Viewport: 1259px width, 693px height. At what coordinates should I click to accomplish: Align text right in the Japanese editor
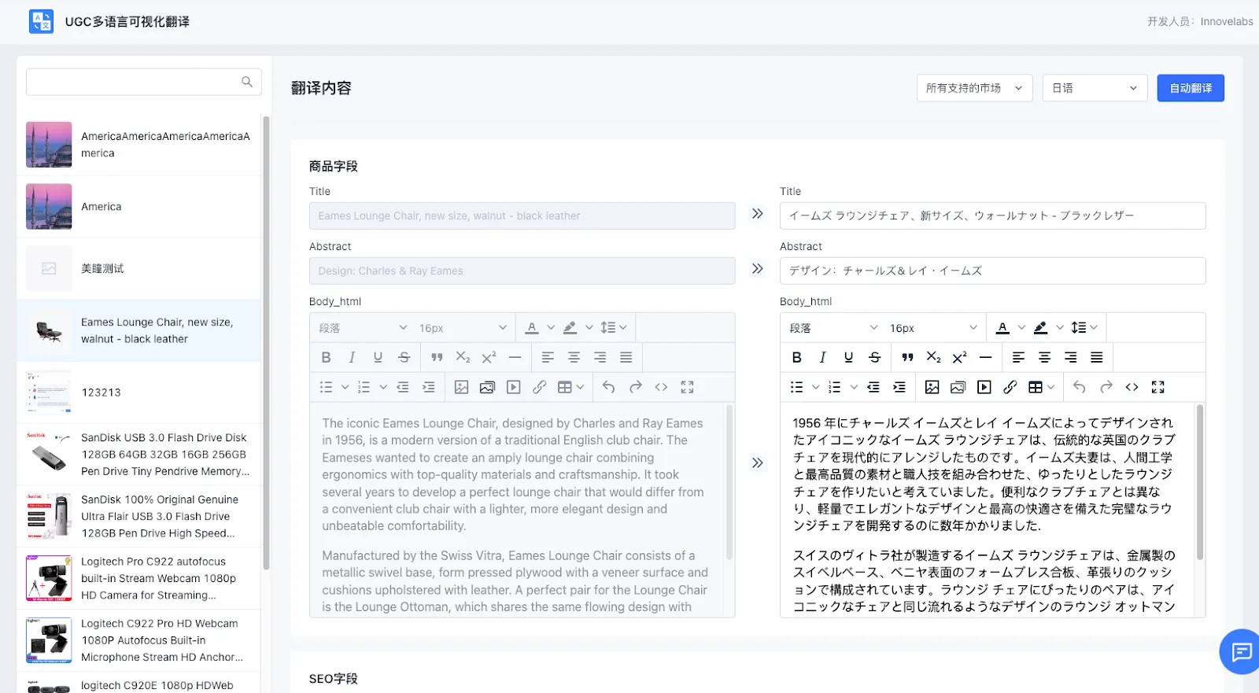click(1070, 357)
